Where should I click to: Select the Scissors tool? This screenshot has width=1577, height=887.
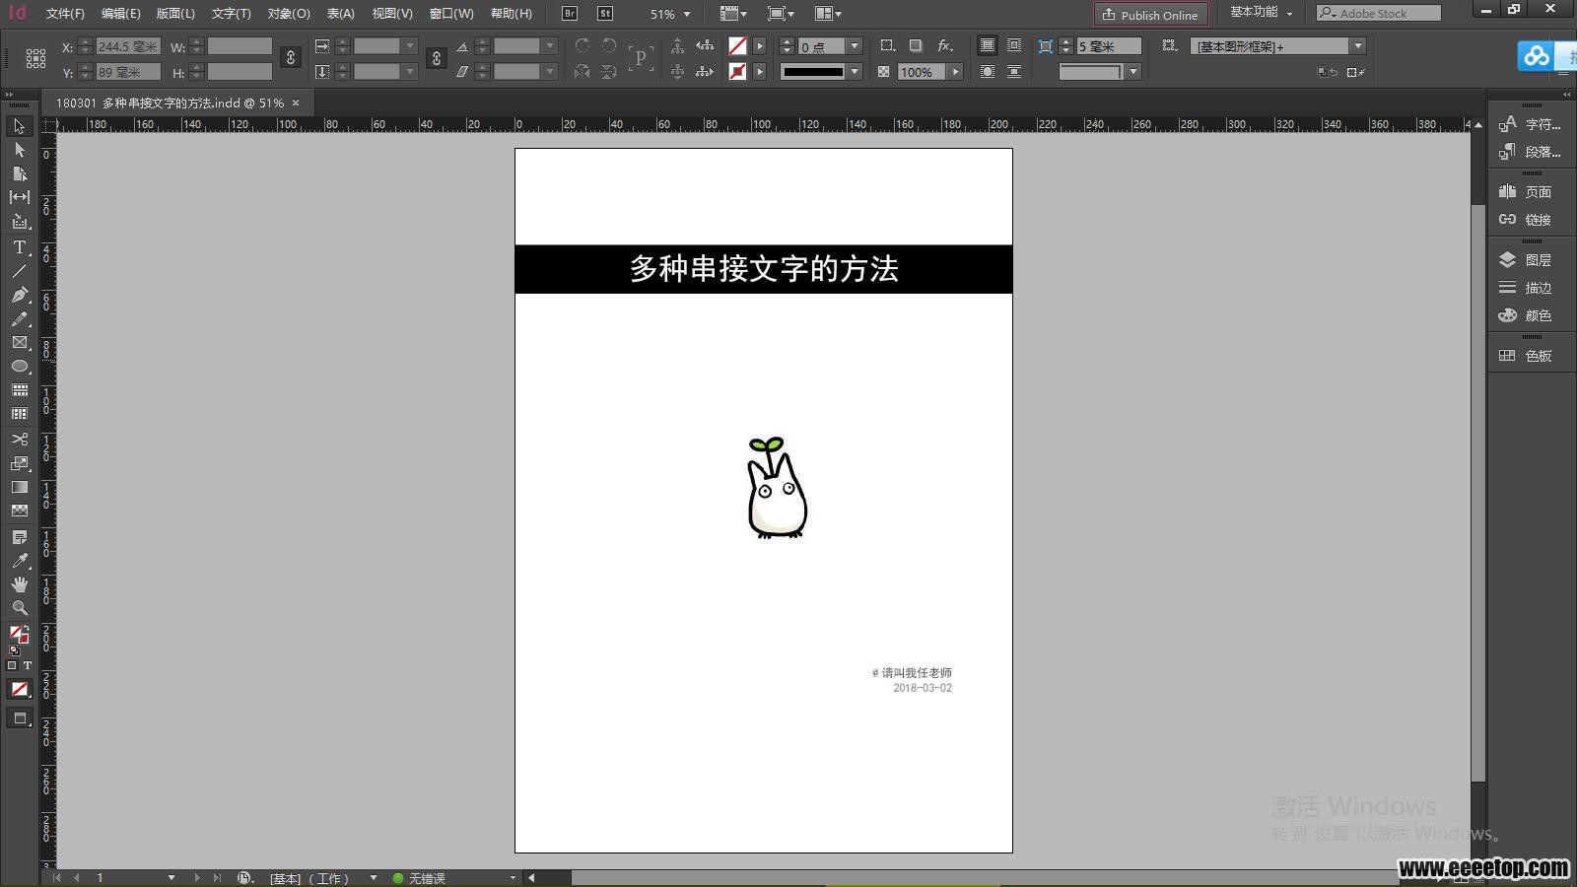point(19,440)
